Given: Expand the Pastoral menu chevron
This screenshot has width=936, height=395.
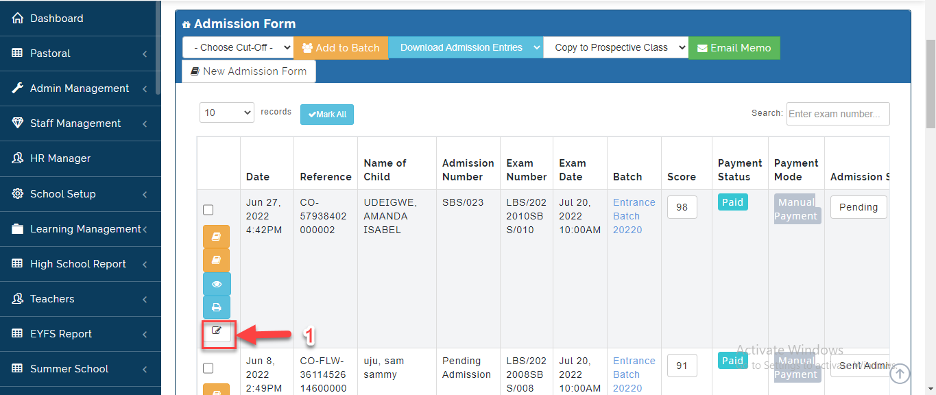Looking at the screenshot, I should click(x=145, y=53).
